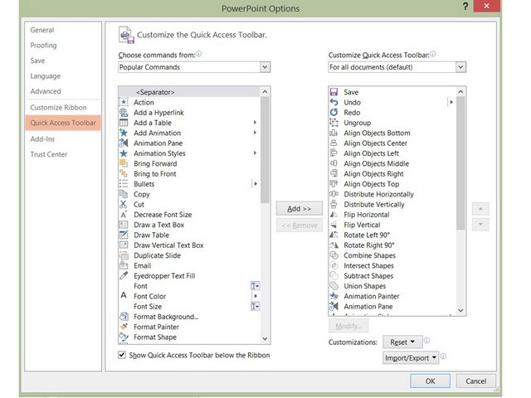Select the Rotate Right 90° icon
The width and height of the screenshot is (531, 398).
tap(334, 245)
